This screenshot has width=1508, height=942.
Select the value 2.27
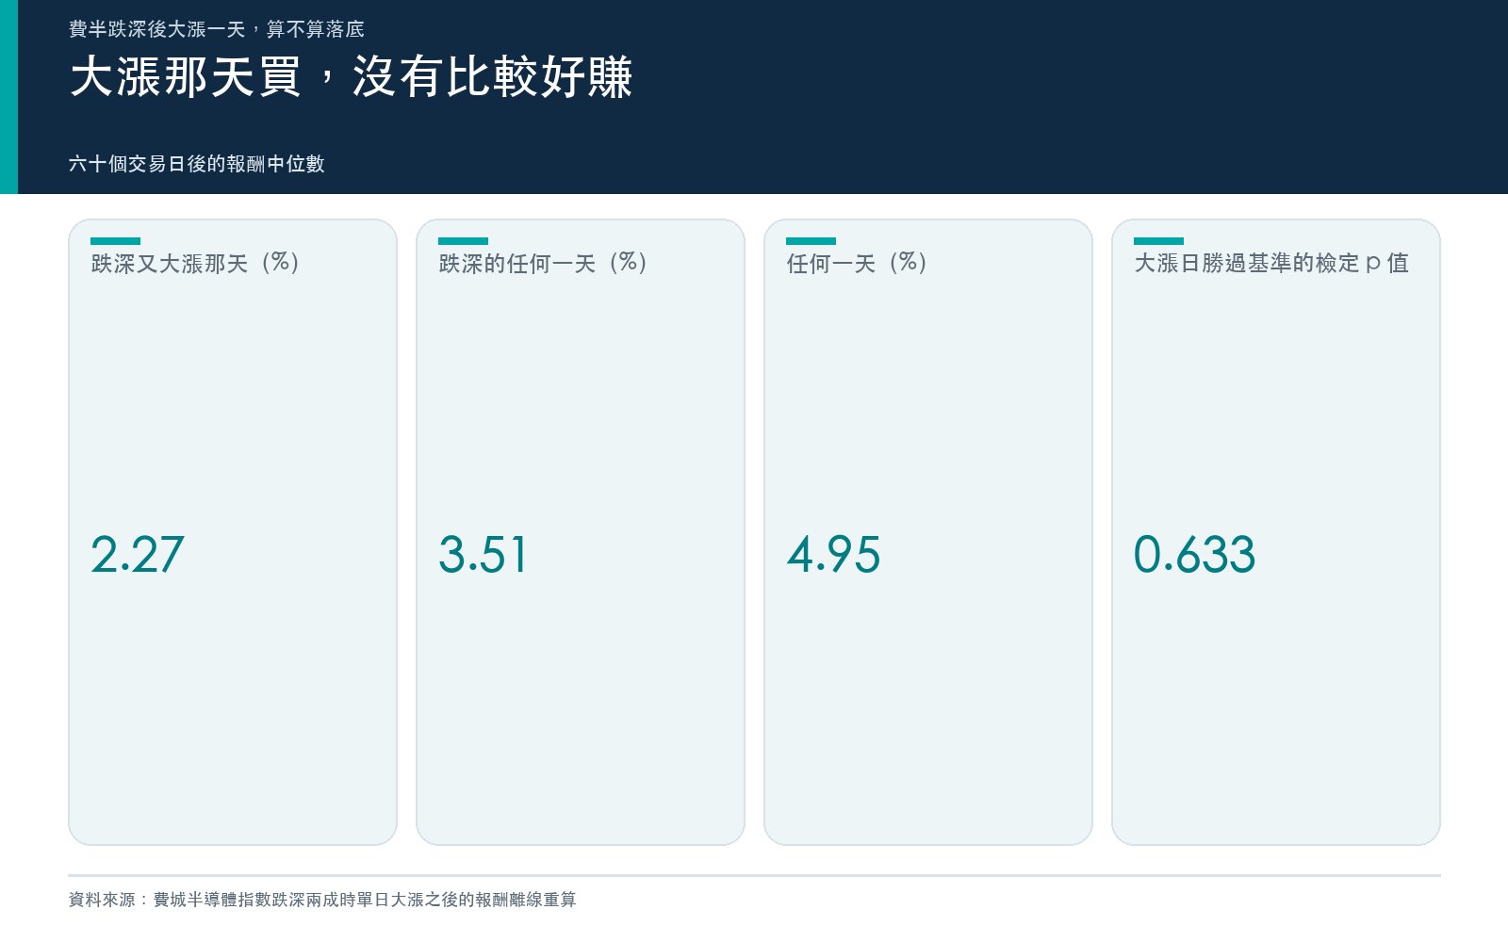[137, 554]
